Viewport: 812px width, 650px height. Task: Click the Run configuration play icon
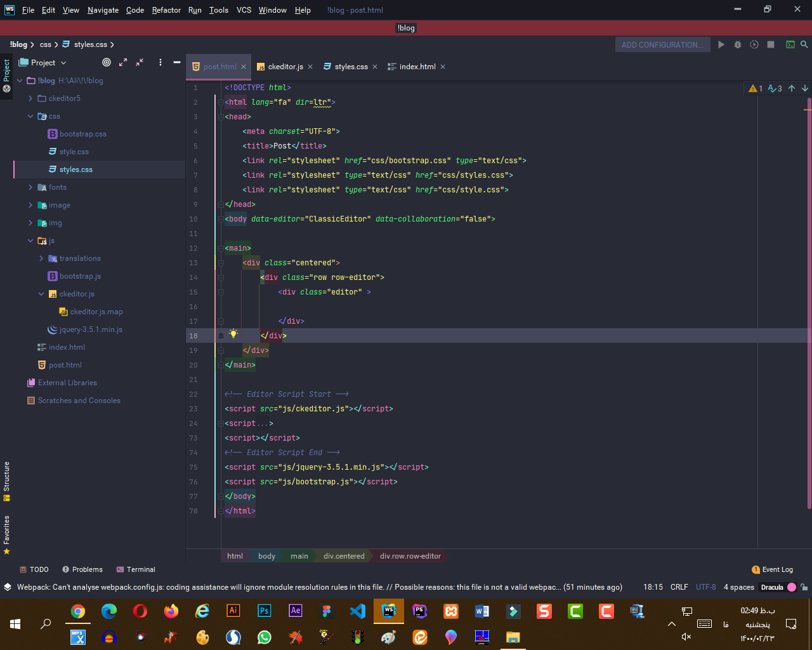721,44
